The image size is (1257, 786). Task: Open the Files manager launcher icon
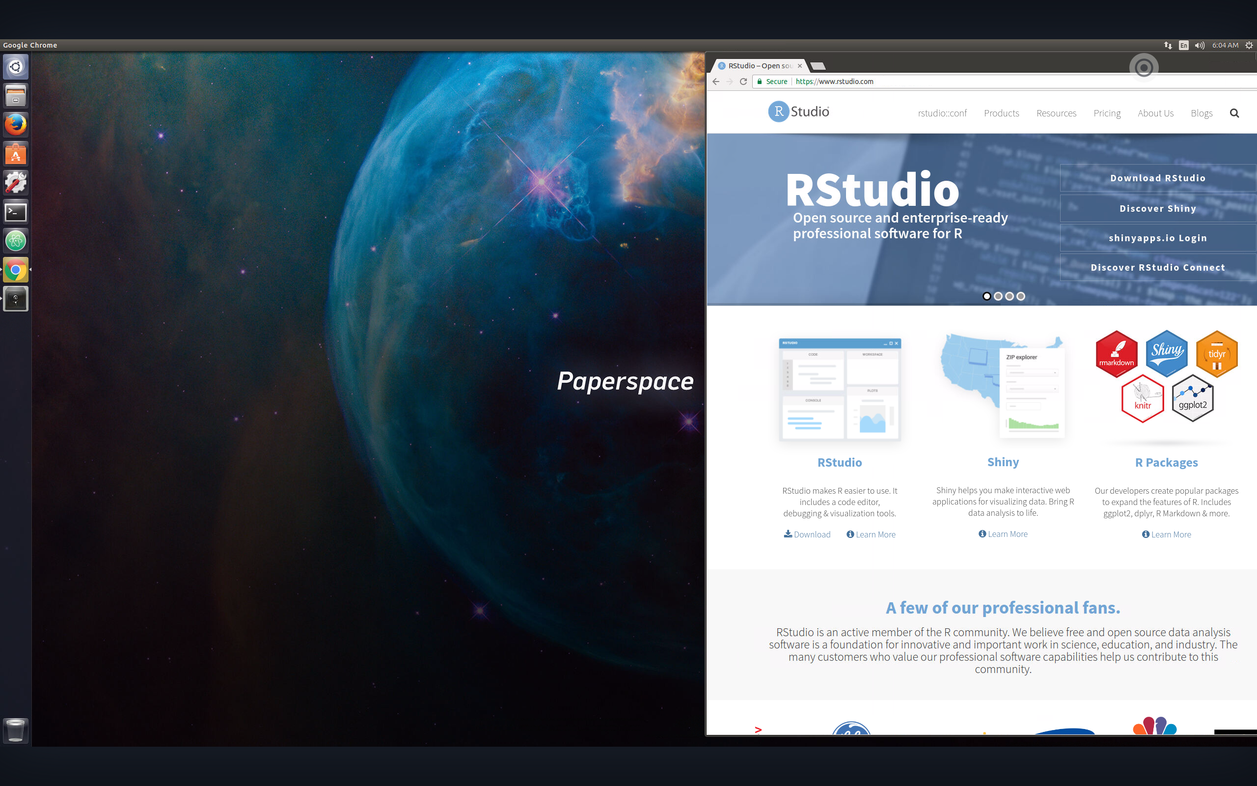pos(16,96)
